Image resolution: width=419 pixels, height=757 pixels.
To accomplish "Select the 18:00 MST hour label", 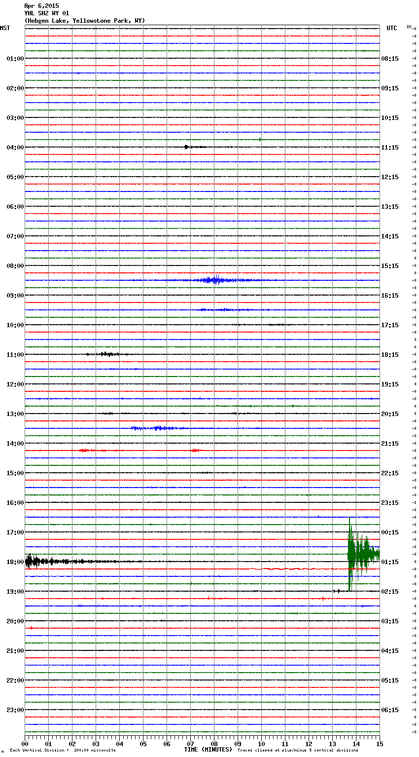I will 15,562.
